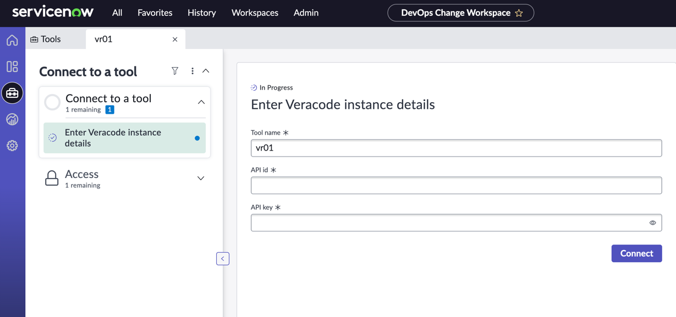Click the API key input field
This screenshot has width=676, height=317.
pyautogui.click(x=457, y=223)
